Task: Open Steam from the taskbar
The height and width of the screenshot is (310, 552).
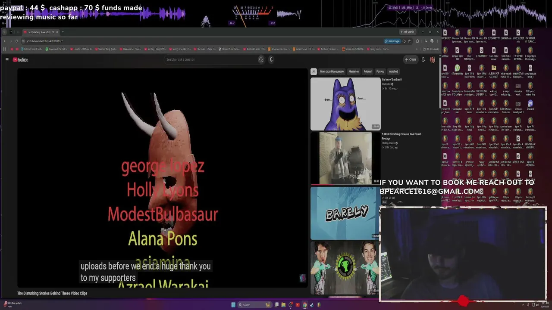Action: 311,305
